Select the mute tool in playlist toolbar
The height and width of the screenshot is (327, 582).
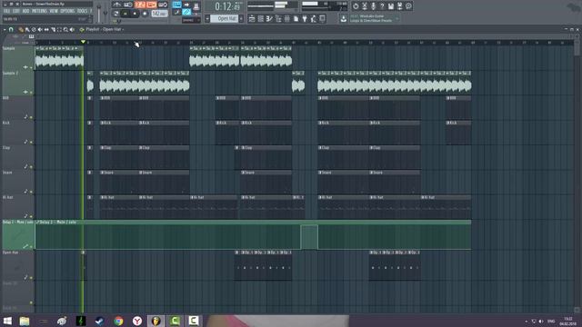pos(40,29)
